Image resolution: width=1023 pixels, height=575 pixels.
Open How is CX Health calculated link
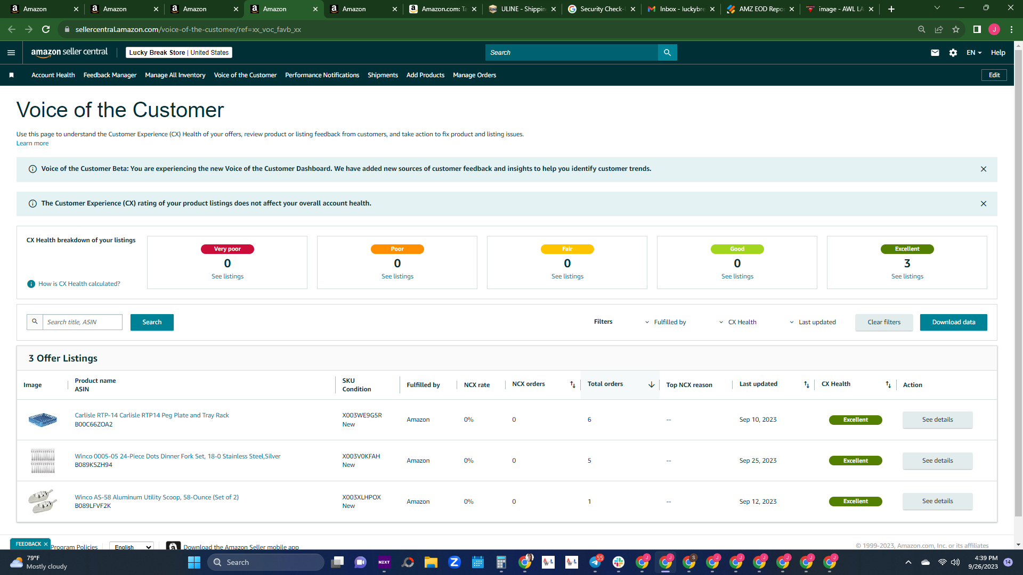[x=79, y=284]
